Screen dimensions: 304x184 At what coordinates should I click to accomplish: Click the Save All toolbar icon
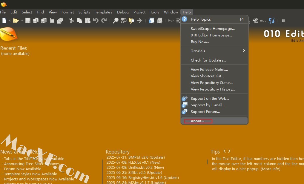pyautogui.click(x=44, y=21)
